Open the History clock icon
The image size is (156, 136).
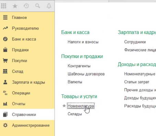click(x=26, y=6)
